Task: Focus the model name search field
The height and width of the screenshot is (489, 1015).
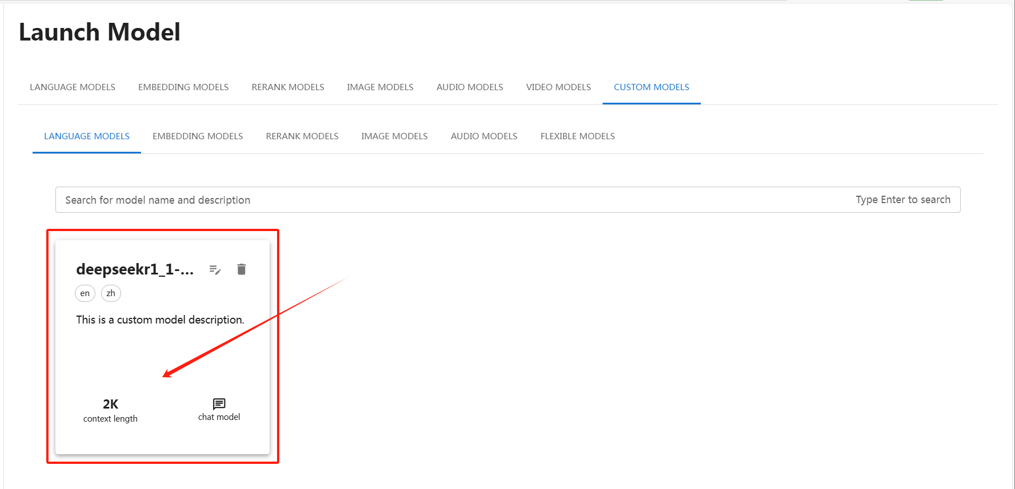Action: tap(508, 200)
